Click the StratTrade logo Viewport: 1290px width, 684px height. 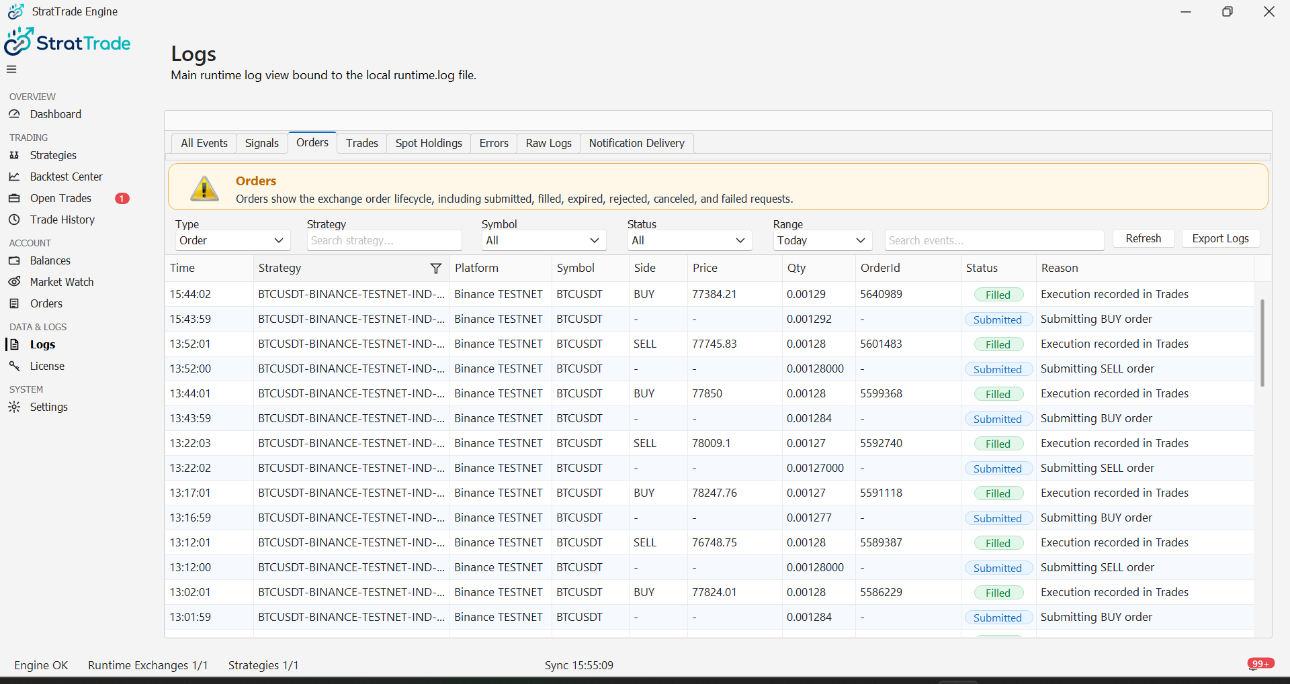point(67,42)
